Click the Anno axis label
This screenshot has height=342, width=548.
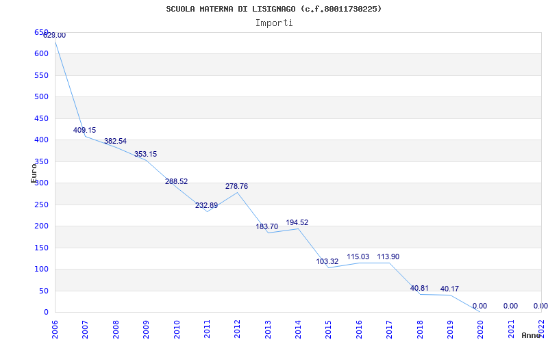point(532,335)
